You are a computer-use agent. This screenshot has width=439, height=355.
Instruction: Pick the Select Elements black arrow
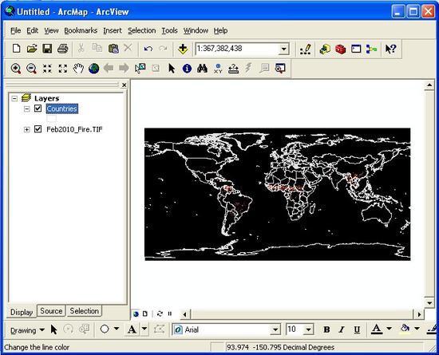point(172,69)
